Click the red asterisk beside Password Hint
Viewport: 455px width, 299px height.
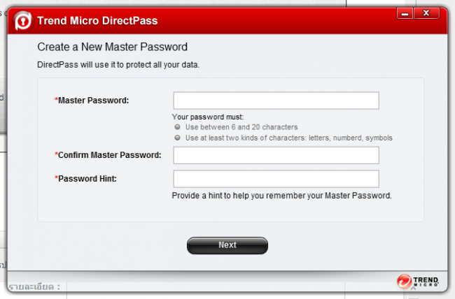(56, 179)
